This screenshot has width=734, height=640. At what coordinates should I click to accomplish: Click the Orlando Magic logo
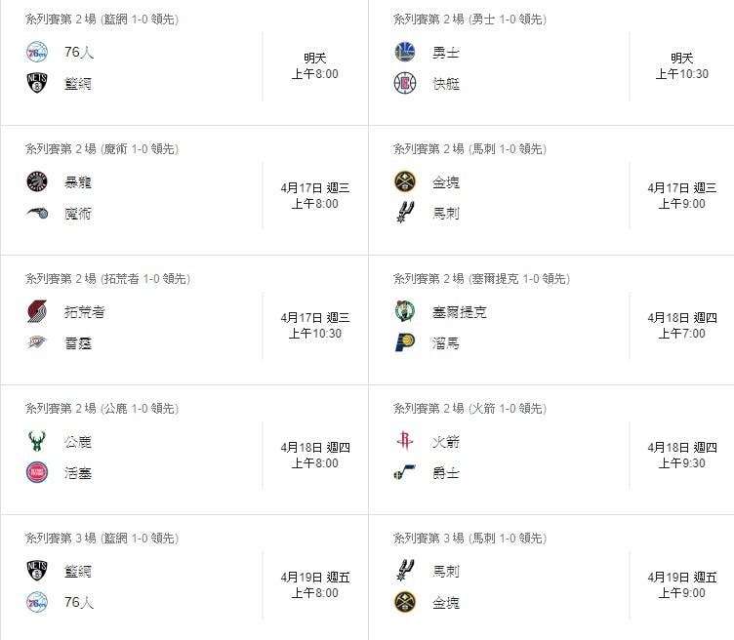(37, 214)
